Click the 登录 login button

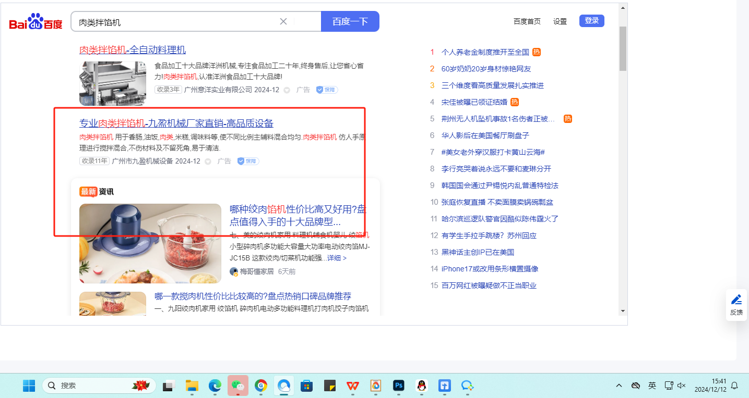tap(592, 21)
